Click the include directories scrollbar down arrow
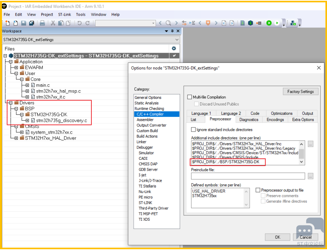 coord(301,162)
